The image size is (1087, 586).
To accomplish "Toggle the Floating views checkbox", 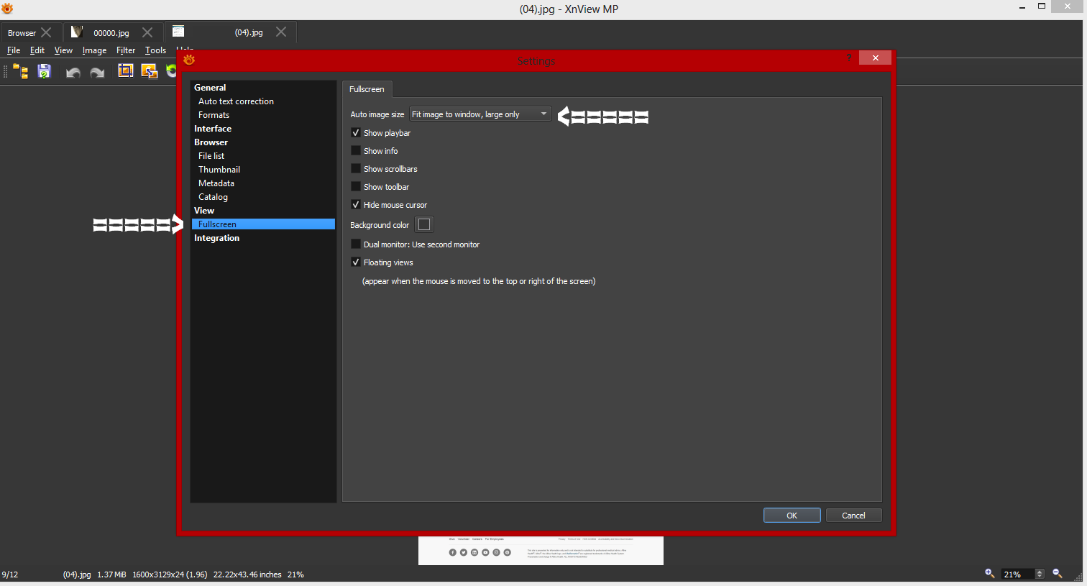I will (356, 262).
